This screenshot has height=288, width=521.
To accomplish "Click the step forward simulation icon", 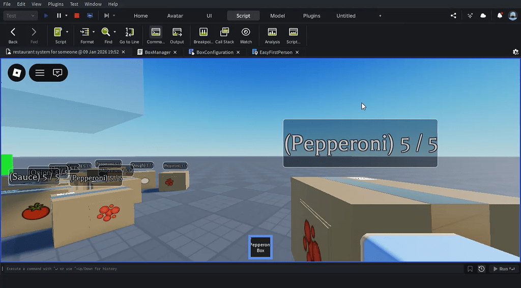I will [106, 16].
